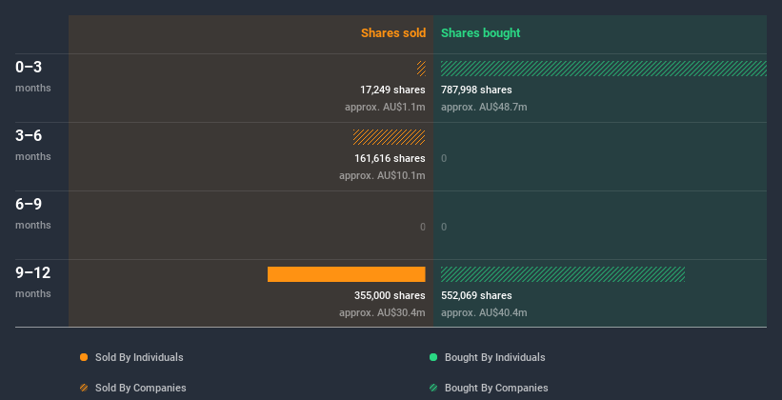Click the approx. AU$10.1m text
The image size is (782, 400).
(x=382, y=175)
